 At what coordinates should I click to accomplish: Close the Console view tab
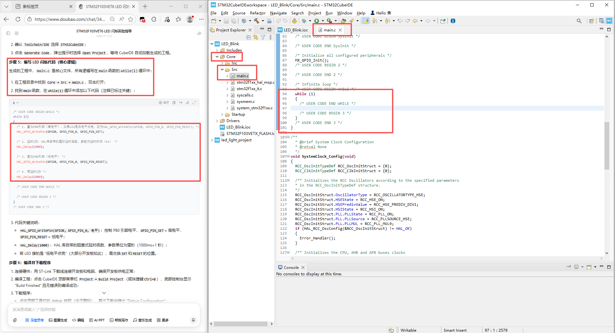click(303, 267)
